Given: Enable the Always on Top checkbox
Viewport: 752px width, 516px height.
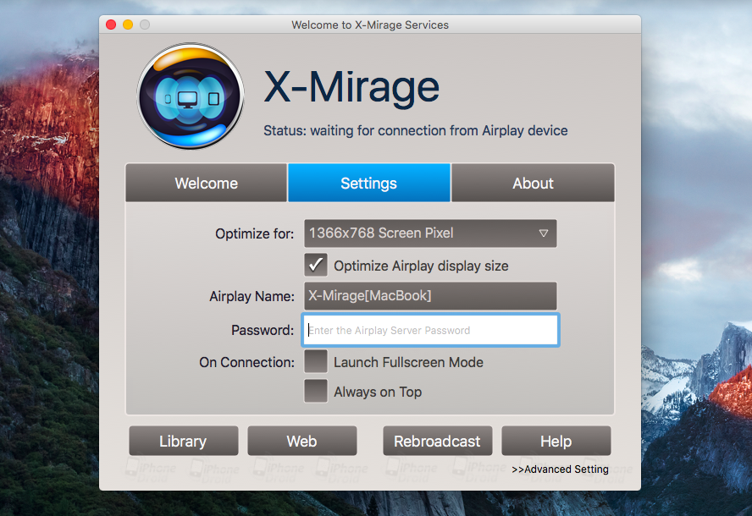Looking at the screenshot, I should coord(316,391).
